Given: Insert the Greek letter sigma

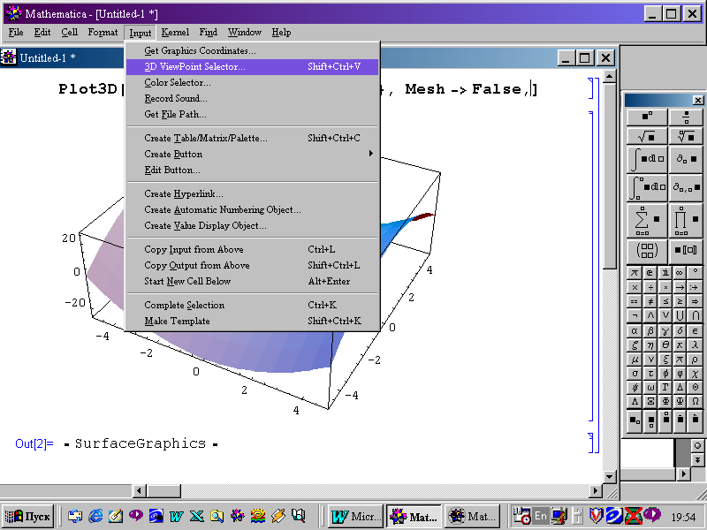Looking at the screenshot, I should [x=635, y=373].
